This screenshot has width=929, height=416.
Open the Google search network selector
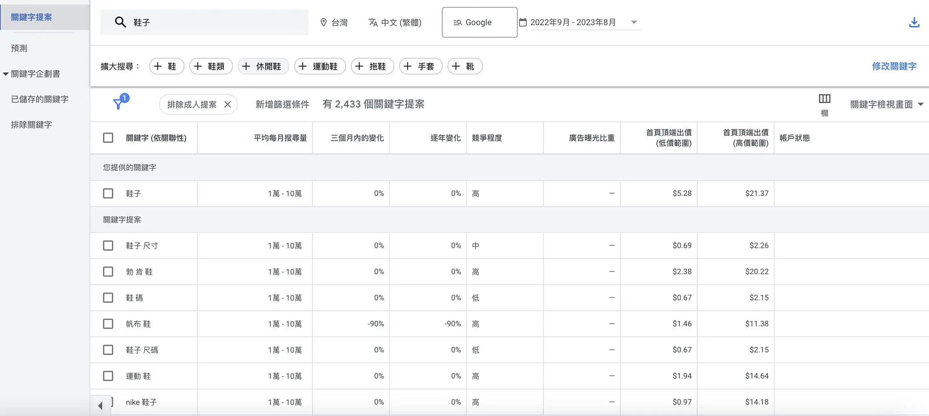(479, 22)
